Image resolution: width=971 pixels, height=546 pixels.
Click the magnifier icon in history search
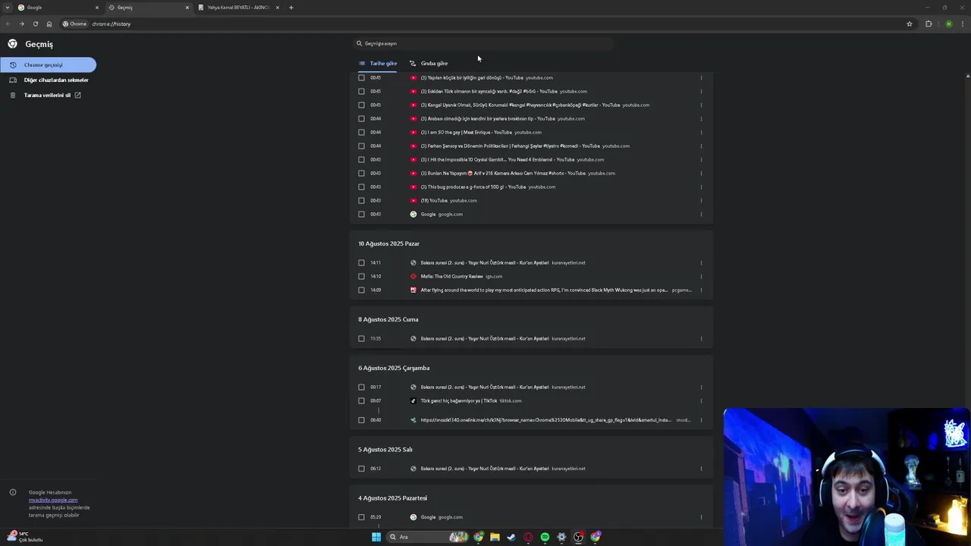(x=359, y=43)
